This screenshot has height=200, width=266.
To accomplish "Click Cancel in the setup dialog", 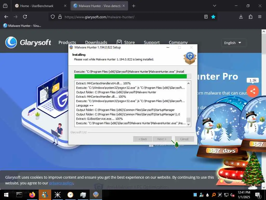I will 184,139.
